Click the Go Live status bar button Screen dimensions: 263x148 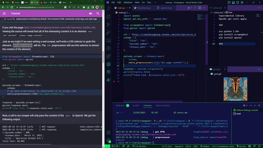(x=241, y=146)
